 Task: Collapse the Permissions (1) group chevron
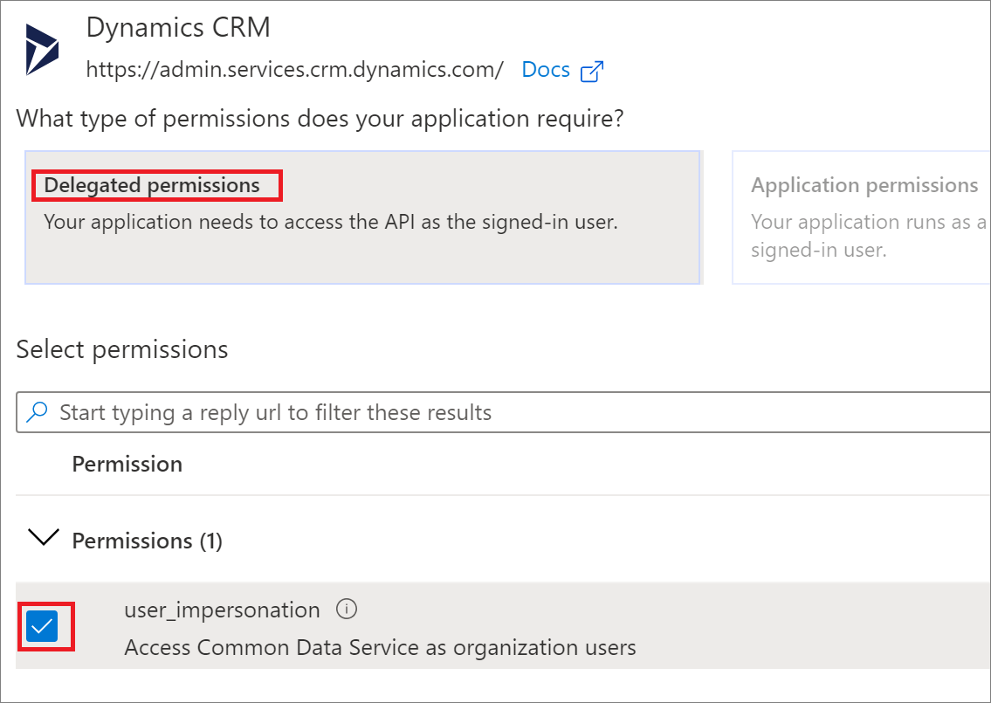click(x=44, y=537)
